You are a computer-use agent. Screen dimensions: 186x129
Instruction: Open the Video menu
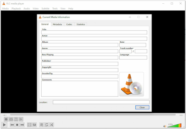[x=36, y=9]
